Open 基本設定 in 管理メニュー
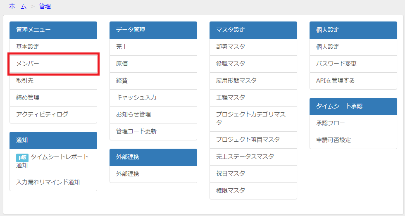The height and width of the screenshot is (216, 405). tap(53, 47)
